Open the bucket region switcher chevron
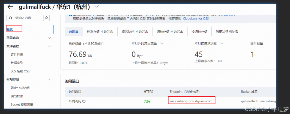The width and height of the screenshot is (290, 114). 97,7
